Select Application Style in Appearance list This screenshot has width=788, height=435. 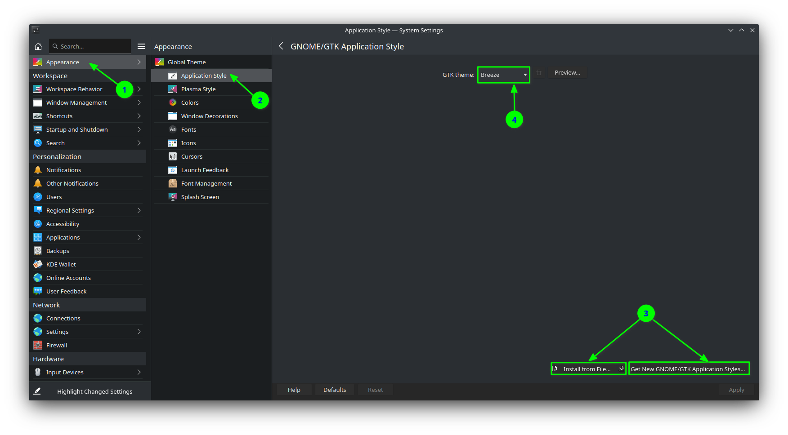tap(211, 75)
